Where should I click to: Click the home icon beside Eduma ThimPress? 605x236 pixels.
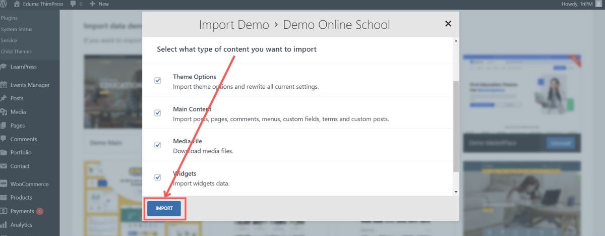(17, 4)
